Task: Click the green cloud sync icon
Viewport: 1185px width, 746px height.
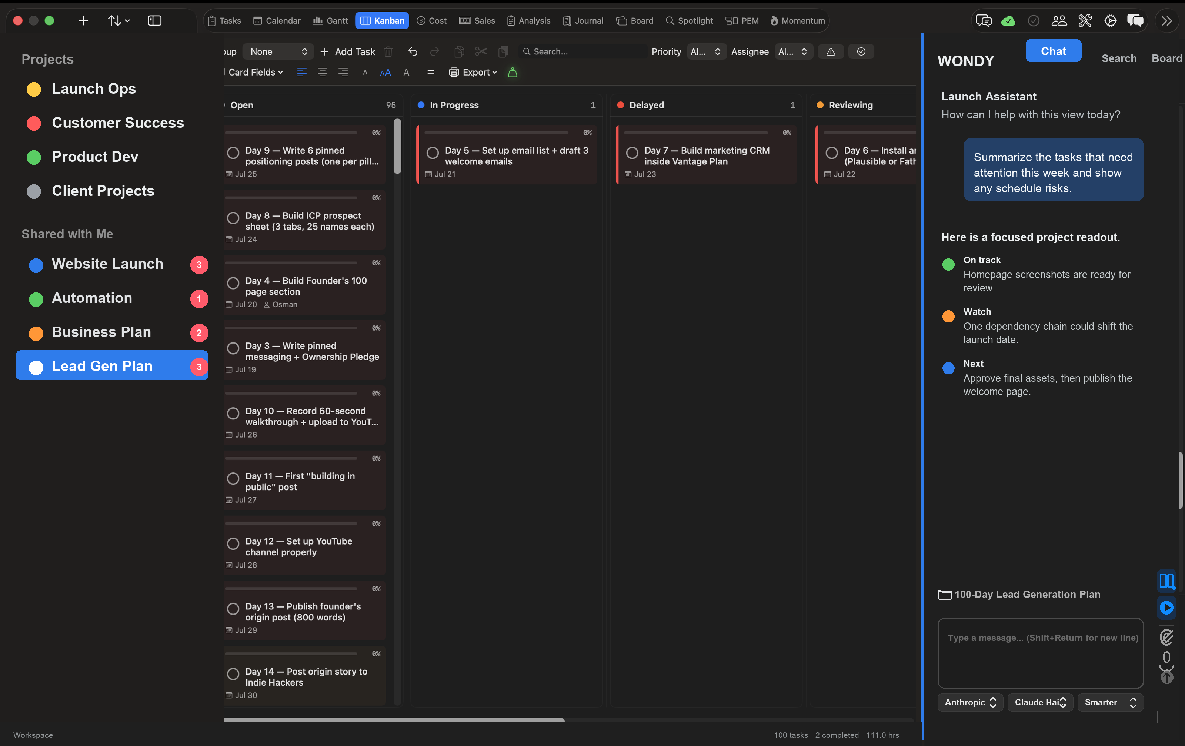Action: pyautogui.click(x=1008, y=21)
